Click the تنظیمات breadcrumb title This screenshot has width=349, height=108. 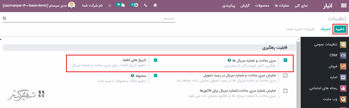tap(337, 19)
